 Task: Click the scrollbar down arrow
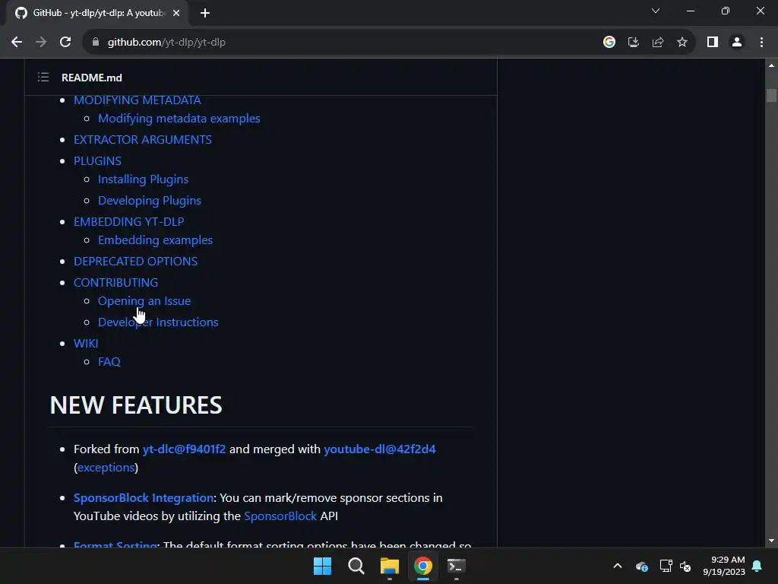(x=771, y=541)
